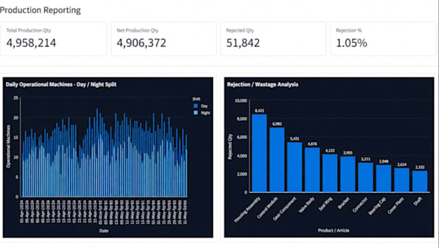Open the Total Production Qty card
The height and width of the screenshot is (248, 439).
tap(54, 39)
